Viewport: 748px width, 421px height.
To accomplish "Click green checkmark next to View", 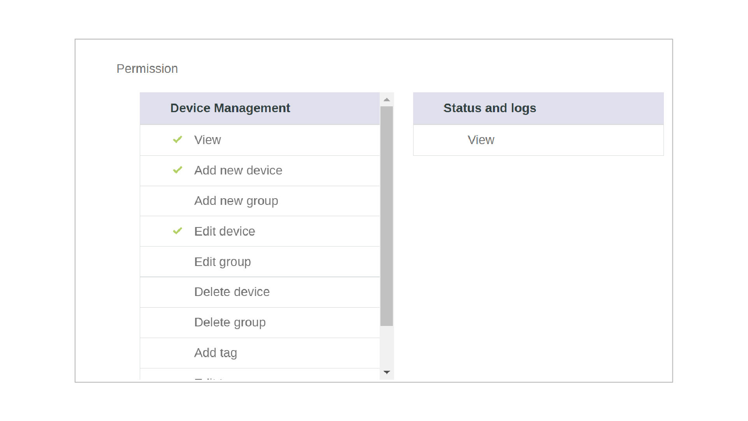I will tap(178, 140).
